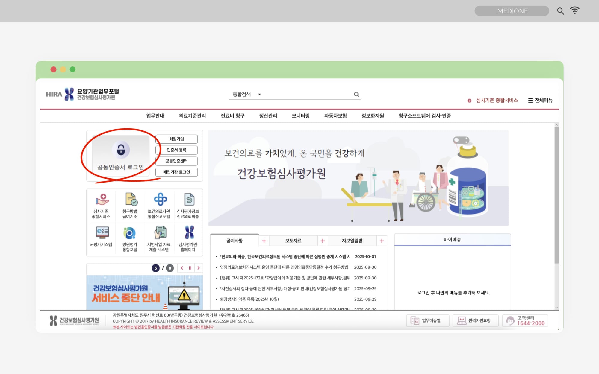Click the 회원가입 button
Screen dimensions: 599x374
pos(176,139)
